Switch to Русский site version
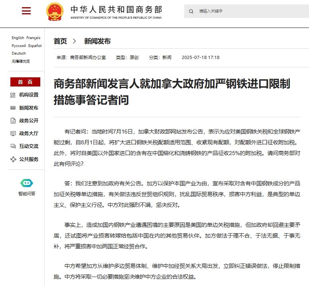Image resolution: width=309 pixels, height=285 pixels. pyautogui.click(x=19, y=46)
